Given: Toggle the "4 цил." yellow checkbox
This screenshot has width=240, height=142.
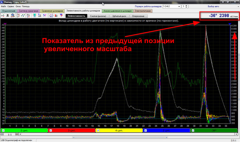Looking at the screenshot, I should [98, 130].
